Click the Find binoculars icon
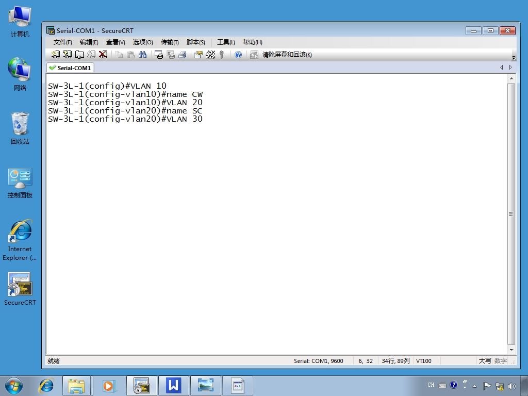This screenshot has width=528, height=396. [143, 55]
